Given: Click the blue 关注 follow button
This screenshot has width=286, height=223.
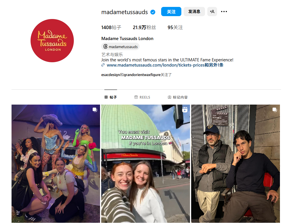Looking at the screenshot, I should click(x=171, y=12).
